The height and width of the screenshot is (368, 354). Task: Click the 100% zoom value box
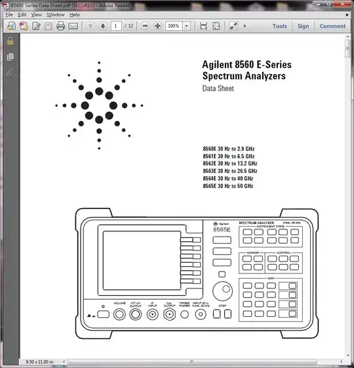[x=174, y=26]
